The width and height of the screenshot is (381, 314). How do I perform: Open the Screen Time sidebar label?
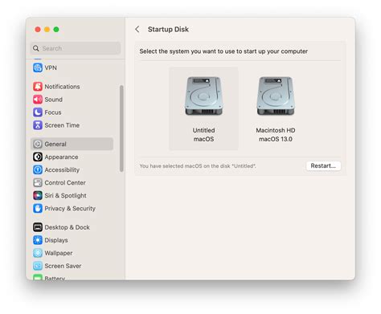tap(62, 125)
